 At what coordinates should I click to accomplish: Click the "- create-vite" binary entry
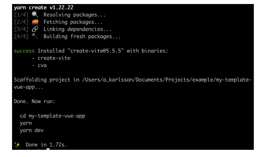51,58
